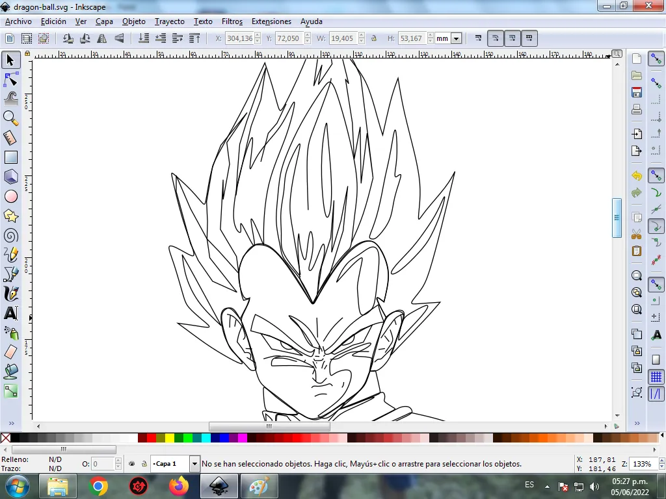The width and height of the screenshot is (666, 499).
Task: Click the Undo yellow arrow icon
Action: point(636,175)
